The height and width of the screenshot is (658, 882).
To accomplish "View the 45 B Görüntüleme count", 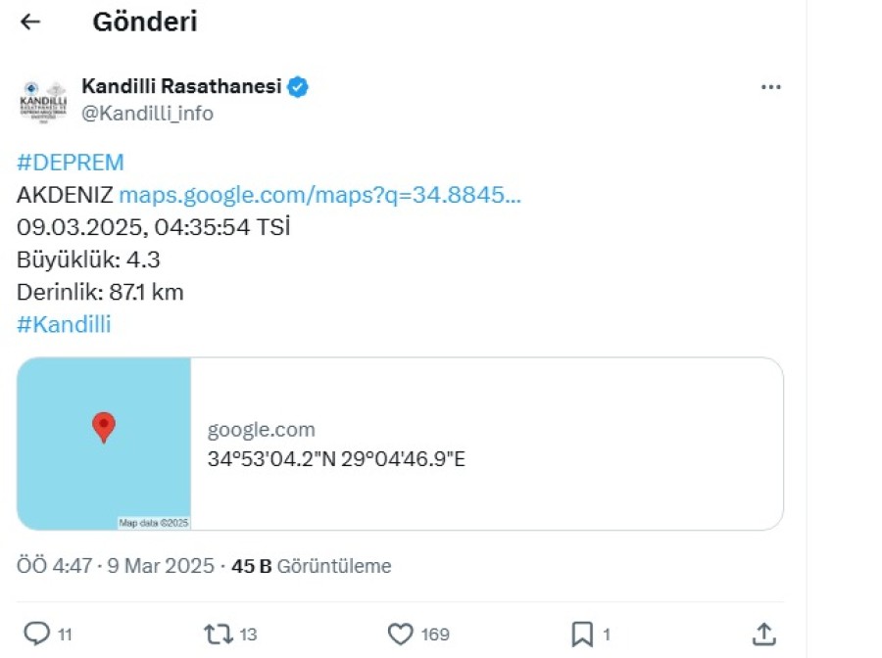I will tap(311, 566).
